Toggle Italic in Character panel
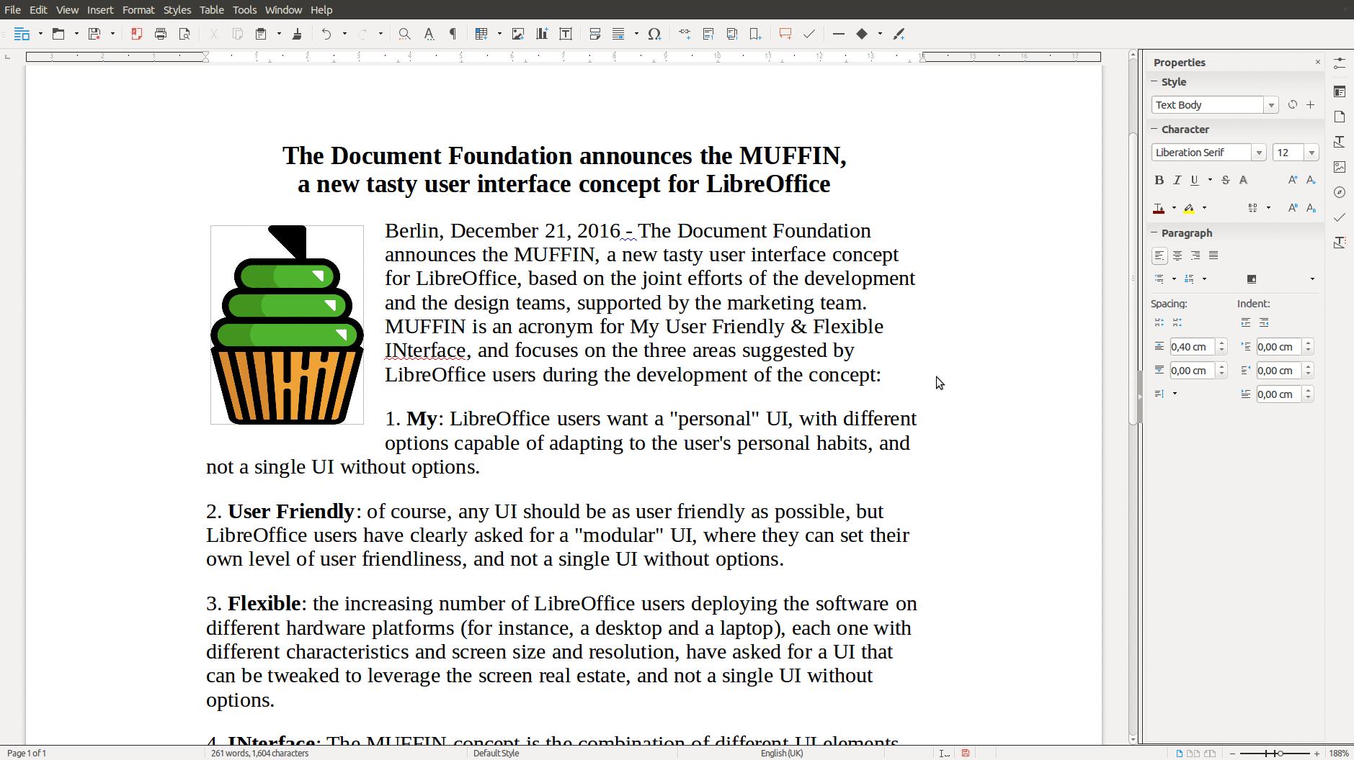The width and height of the screenshot is (1354, 760). click(x=1177, y=180)
